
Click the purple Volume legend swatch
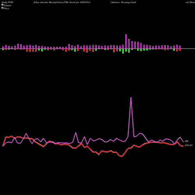click(2, 5)
